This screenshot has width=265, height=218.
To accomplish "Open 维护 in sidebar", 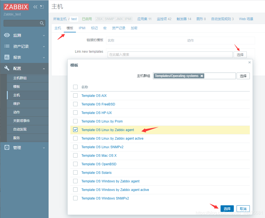I will point(17,103).
